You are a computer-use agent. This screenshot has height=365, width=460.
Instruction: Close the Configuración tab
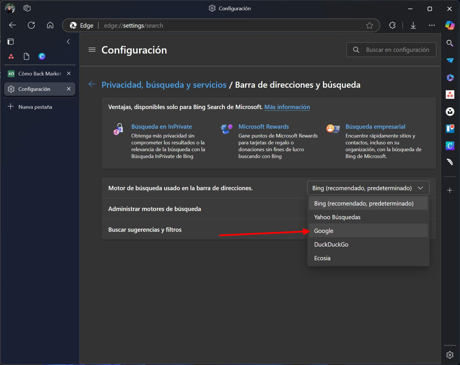click(x=69, y=89)
